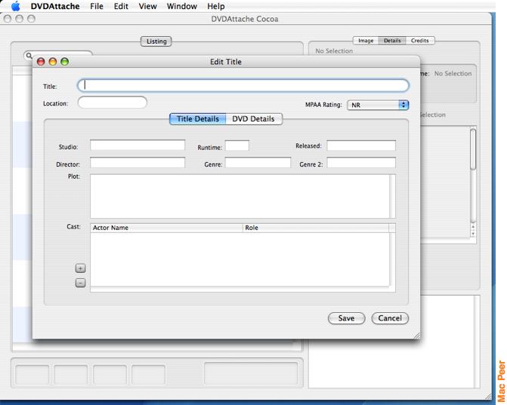Click into the Location field
This screenshot has width=507, height=405.
click(x=112, y=103)
